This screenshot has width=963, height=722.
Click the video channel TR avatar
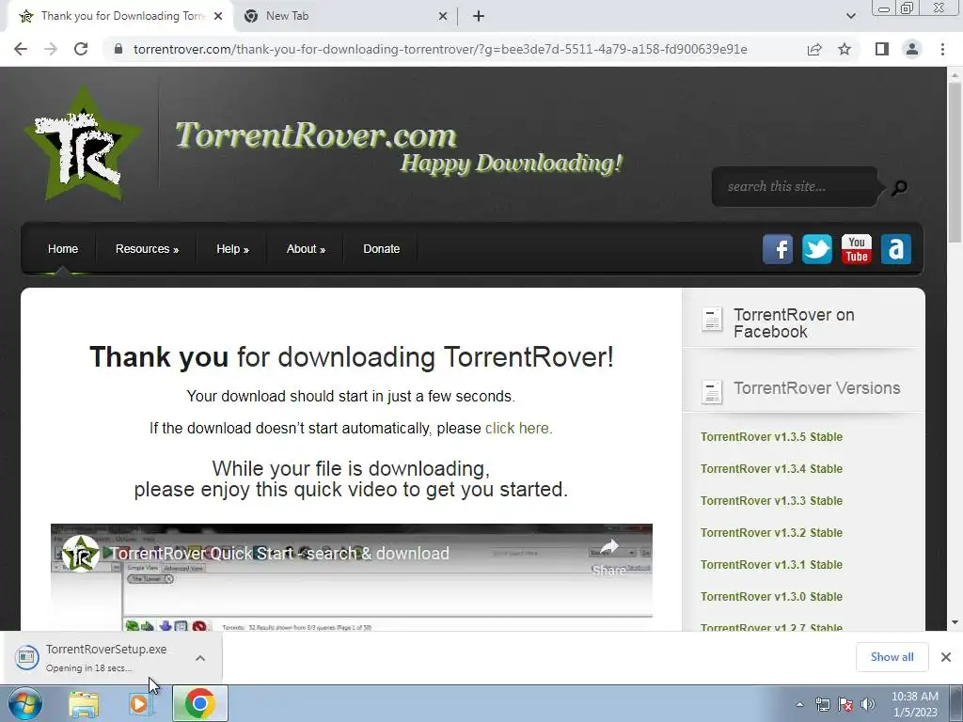pyautogui.click(x=81, y=554)
